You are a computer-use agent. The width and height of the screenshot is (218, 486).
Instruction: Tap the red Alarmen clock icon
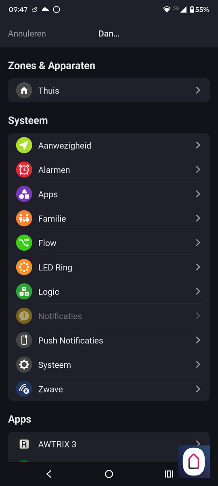click(x=24, y=170)
